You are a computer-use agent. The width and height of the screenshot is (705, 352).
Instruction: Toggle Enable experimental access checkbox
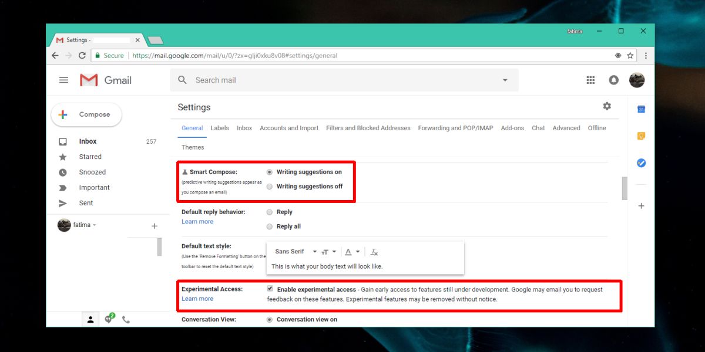[x=270, y=289]
